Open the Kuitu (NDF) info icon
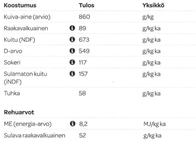The image size is (196, 147). coord(72,39)
